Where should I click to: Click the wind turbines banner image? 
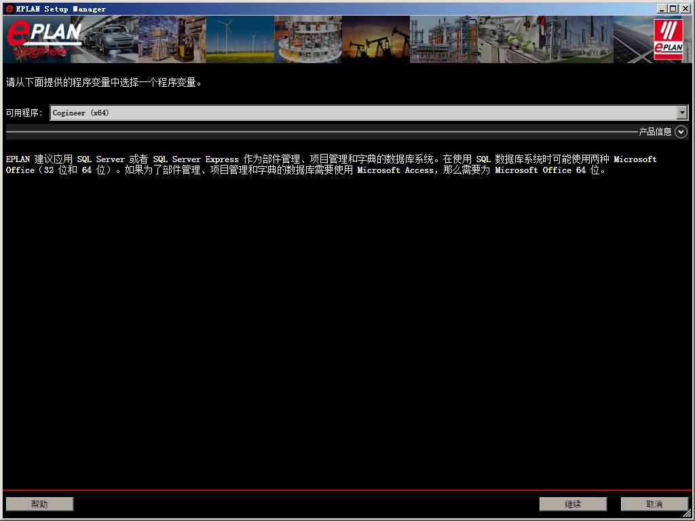(x=240, y=39)
